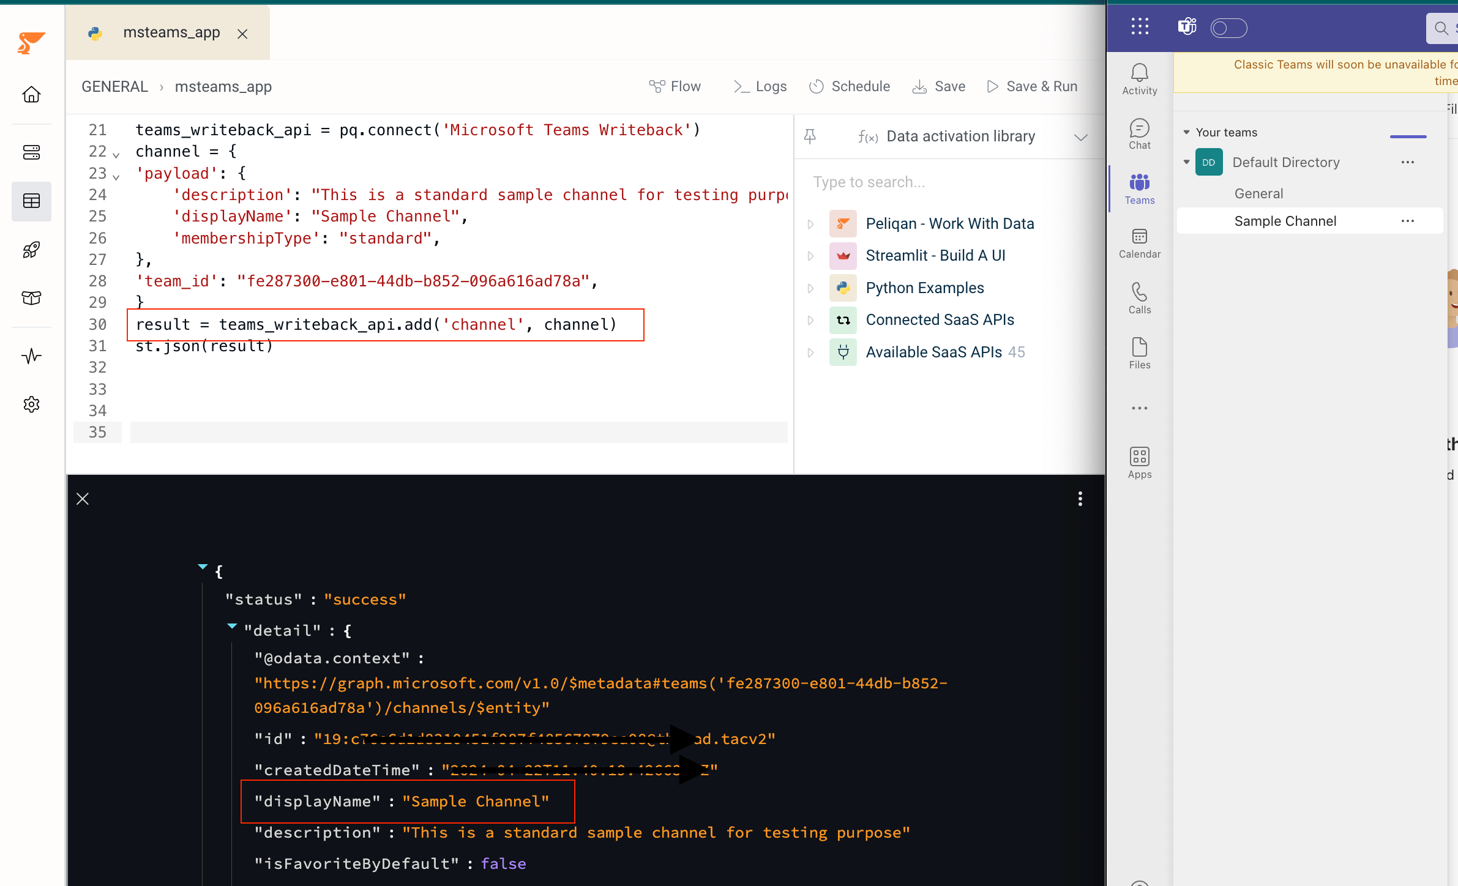Open Calendar in Teams
The height and width of the screenshot is (886, 1458).
point(1140,244)
